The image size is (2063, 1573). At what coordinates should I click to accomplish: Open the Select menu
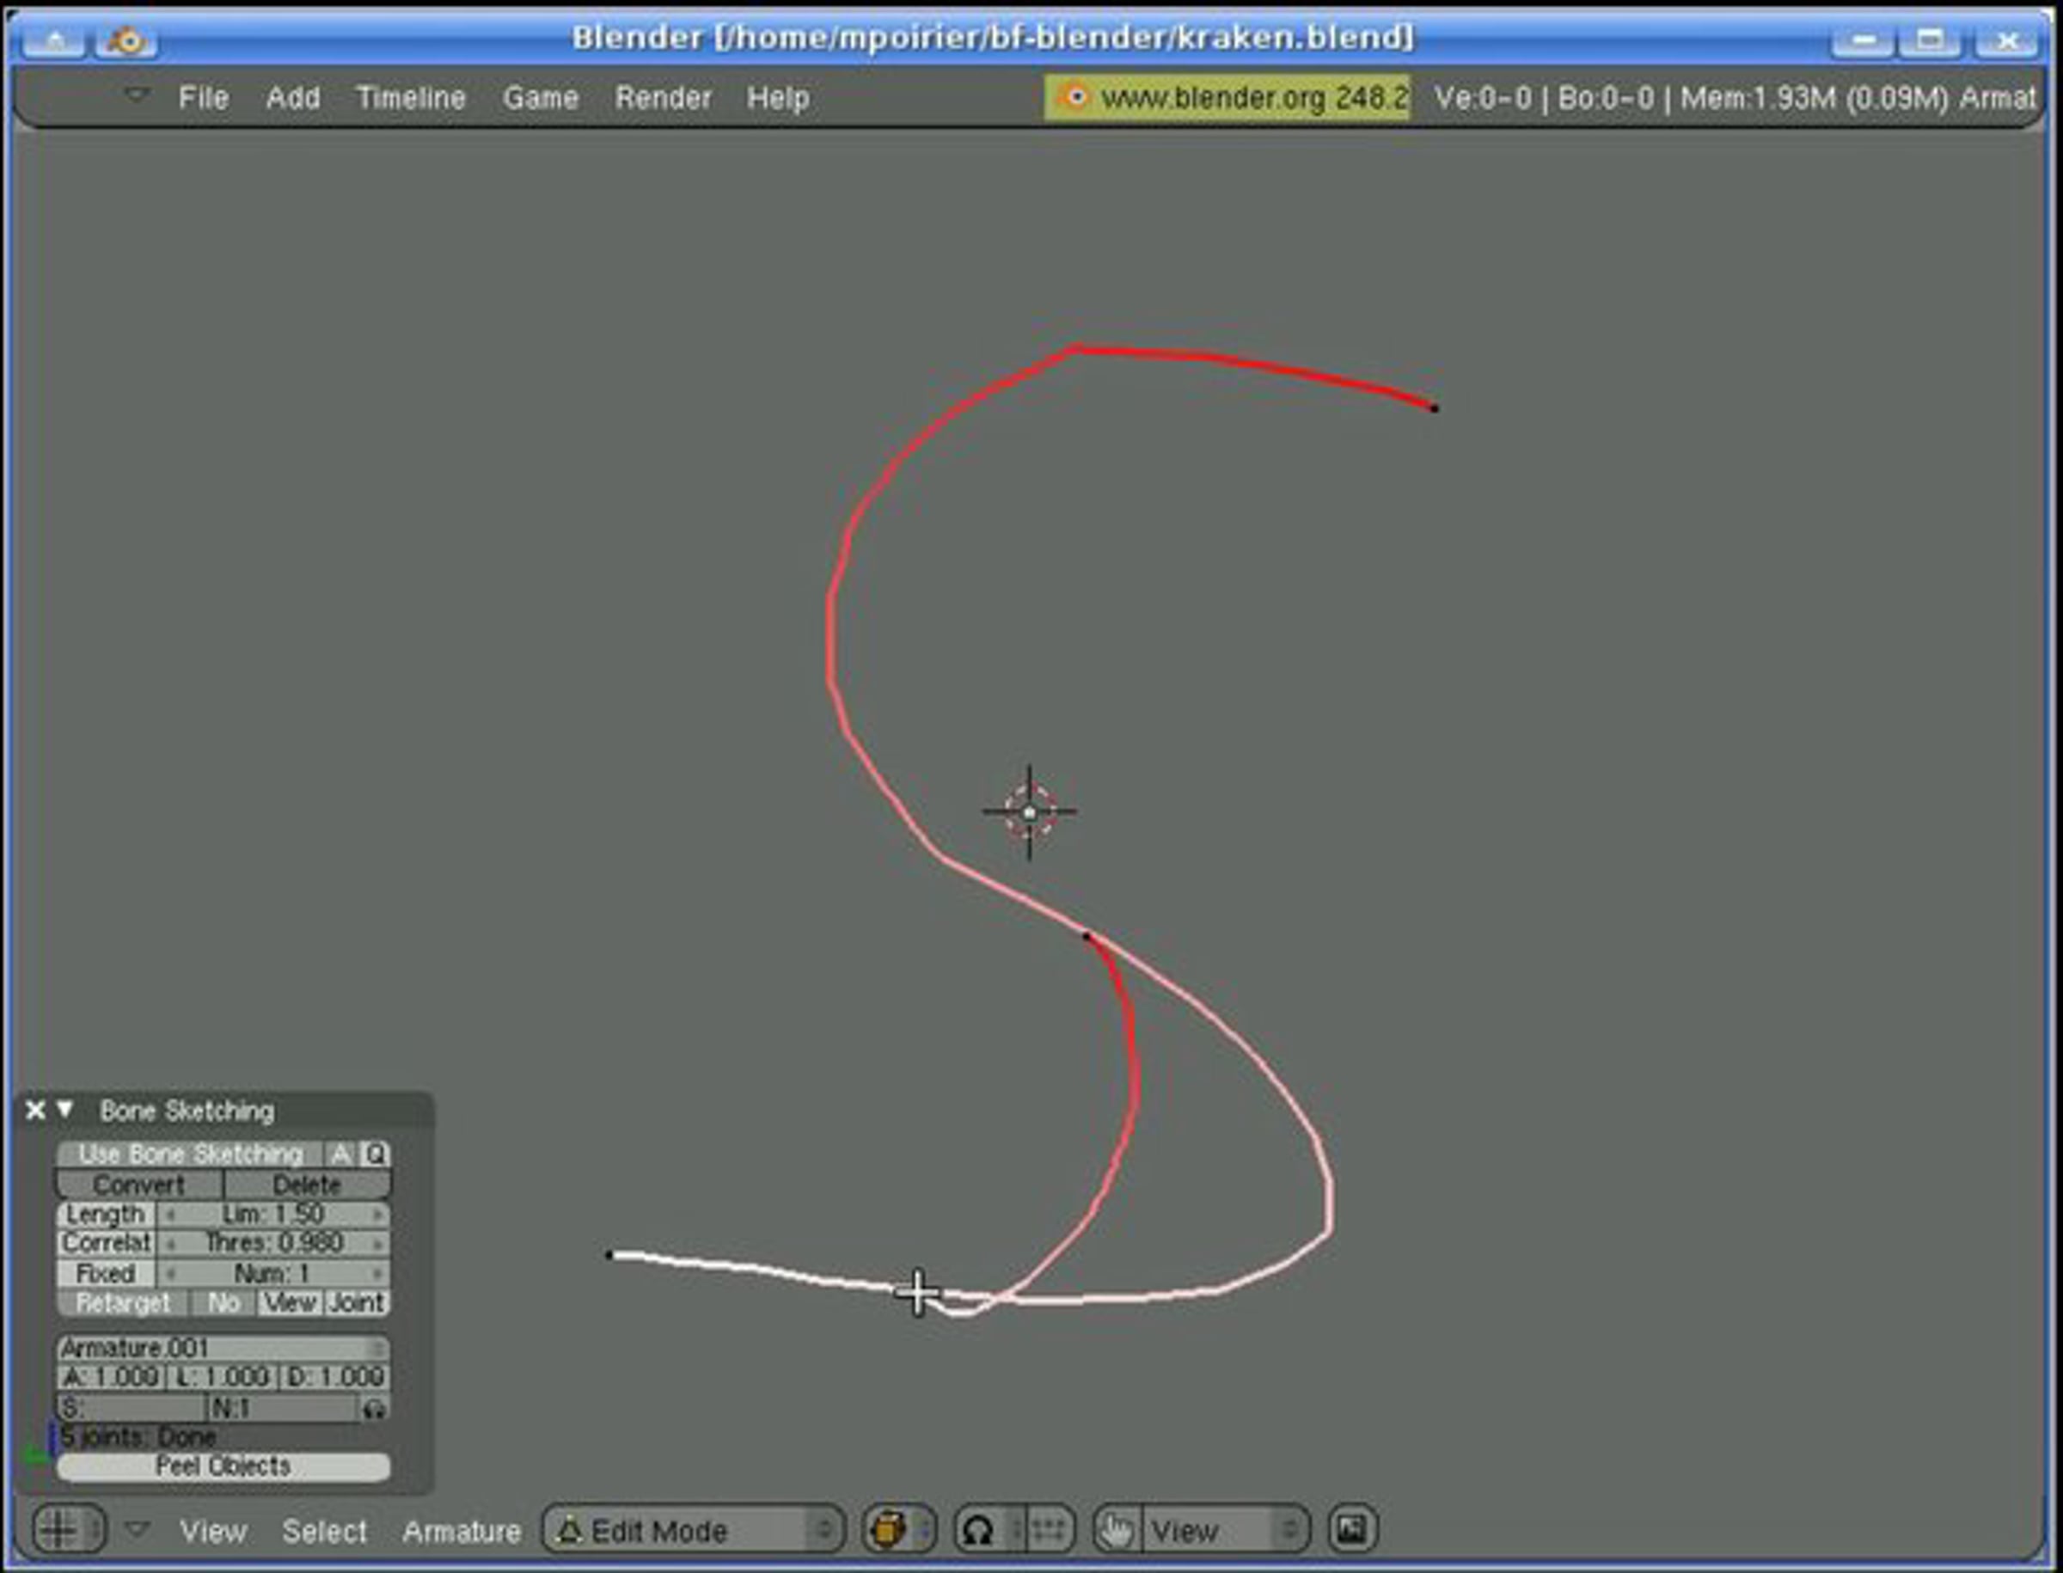324,1532
